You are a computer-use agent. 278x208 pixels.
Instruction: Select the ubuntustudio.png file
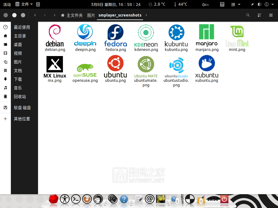coord(176,71)
